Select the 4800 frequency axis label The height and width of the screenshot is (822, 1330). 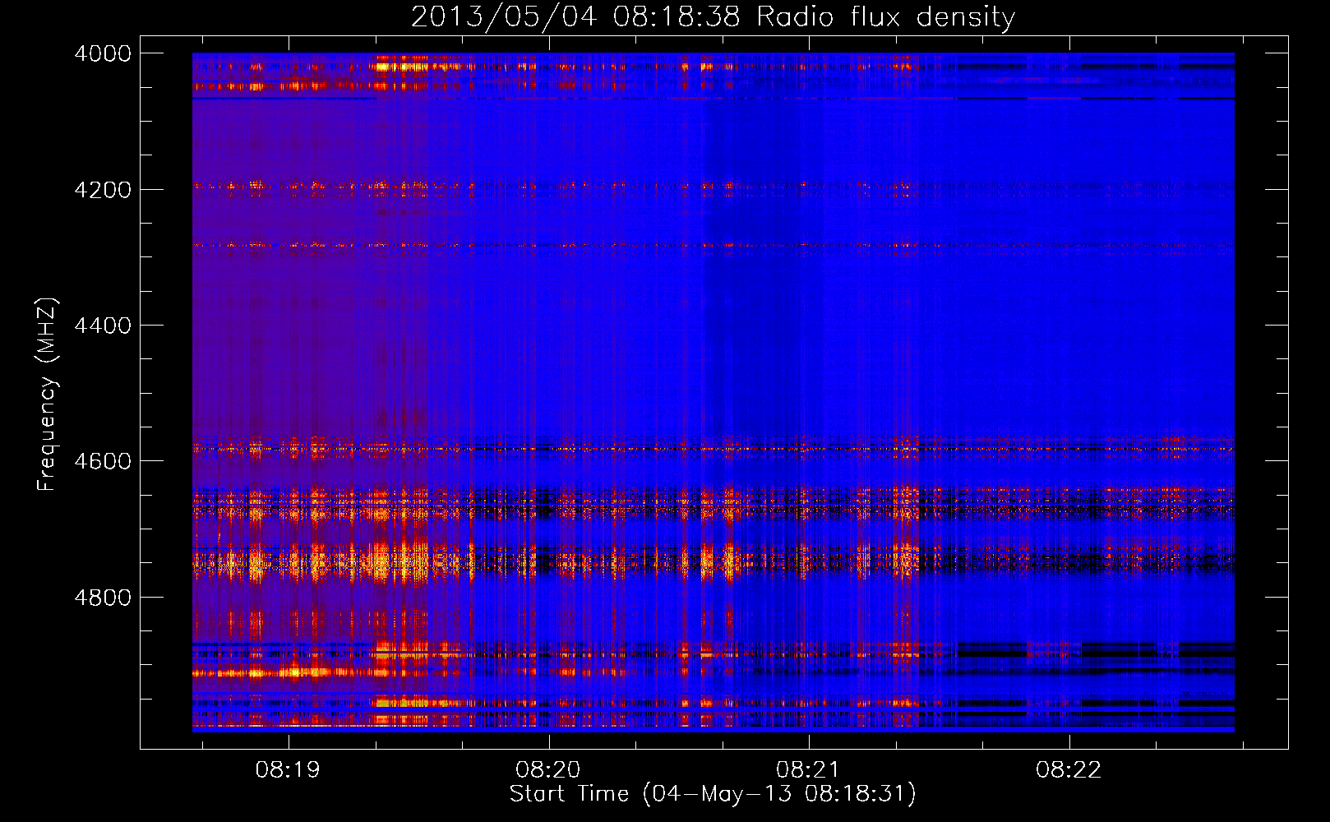(x=103, y=598)
